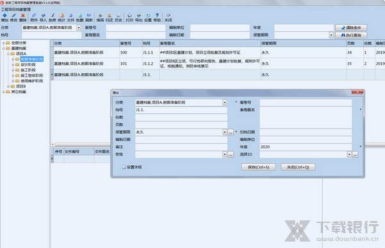Open the 分类 dropdown in the search bar

pyautogui.click(x=78, y=28)
